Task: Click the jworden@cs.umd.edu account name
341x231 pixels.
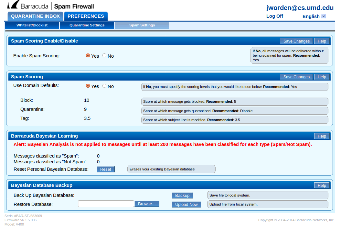Action: pos(300,8)
